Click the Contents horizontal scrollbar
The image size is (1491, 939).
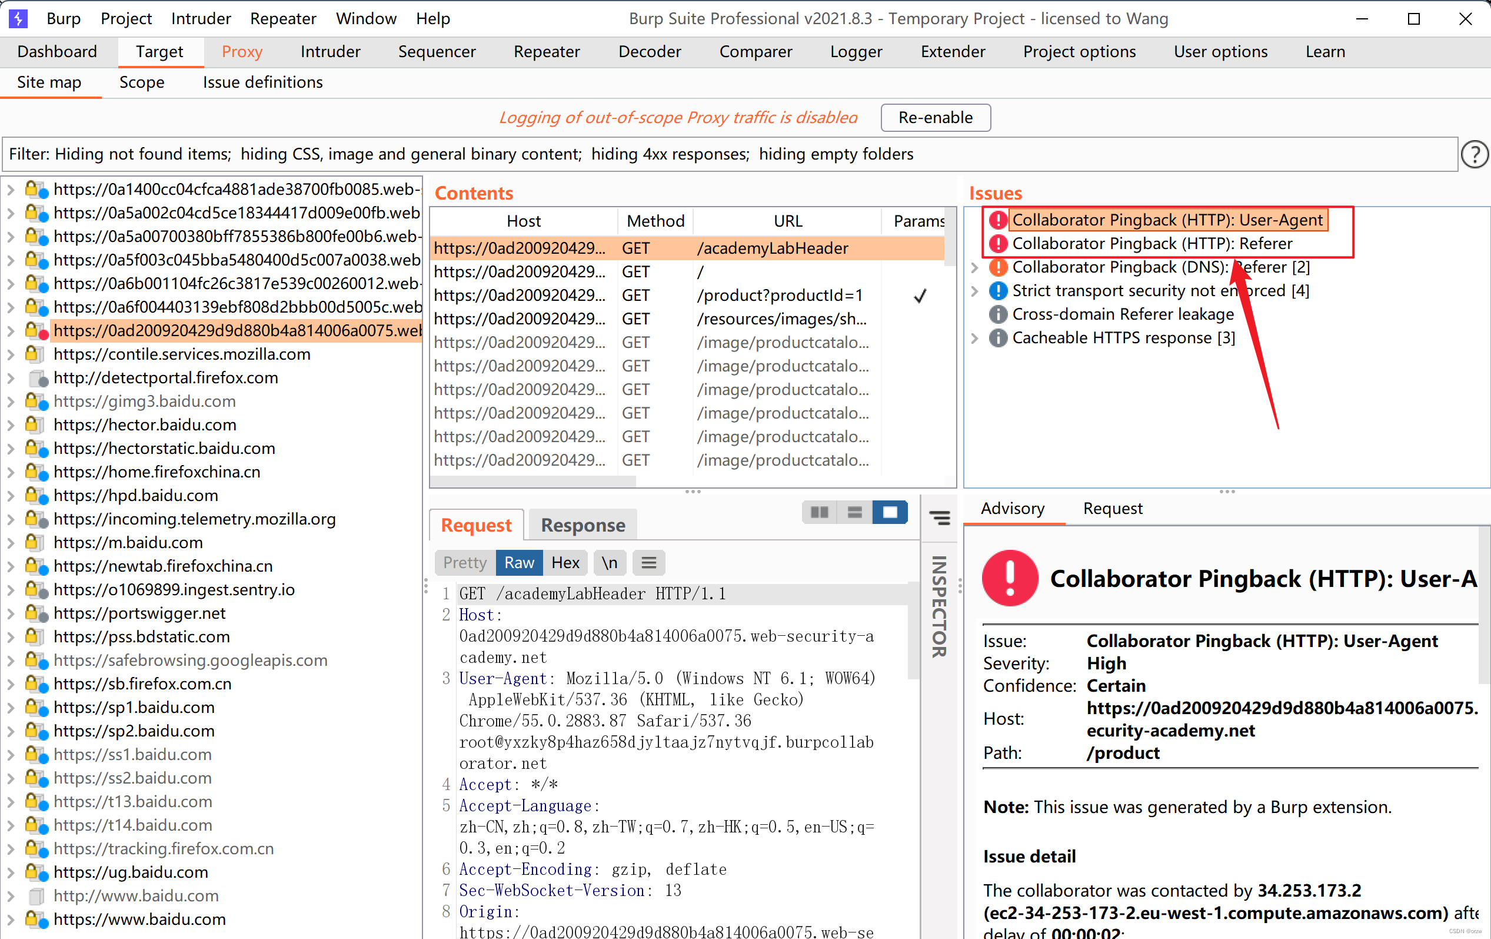click(x=532, y=481)
